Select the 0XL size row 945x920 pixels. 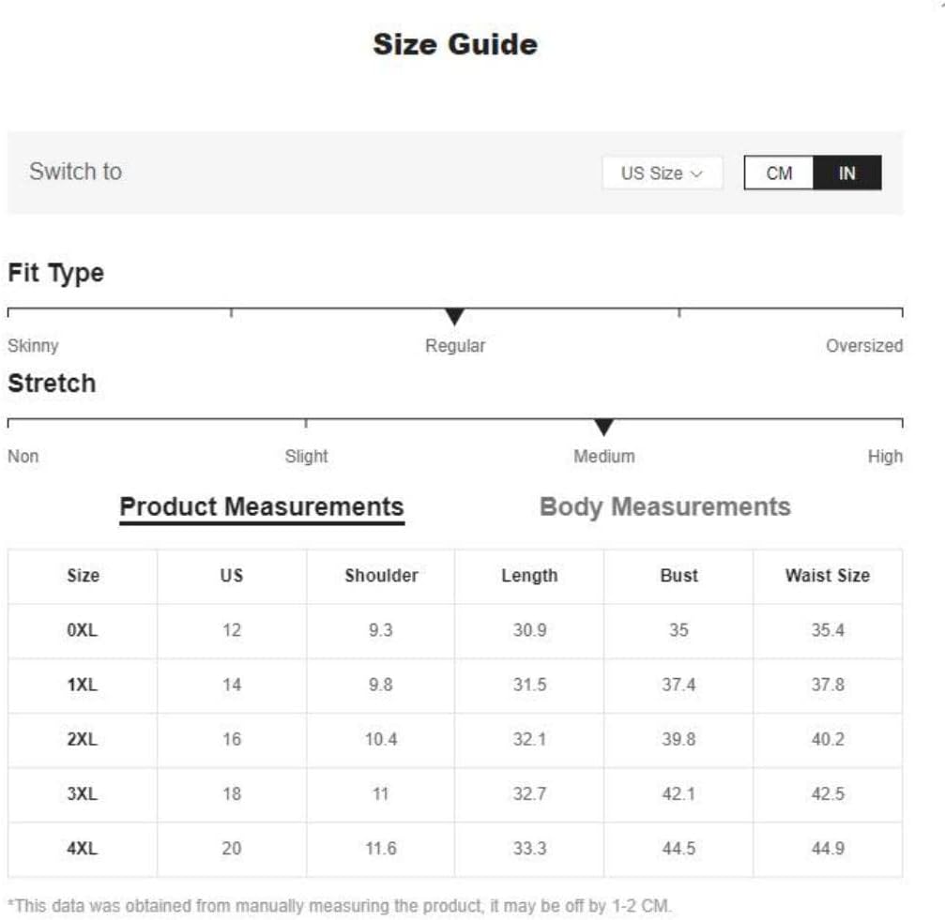click(455, 630)
